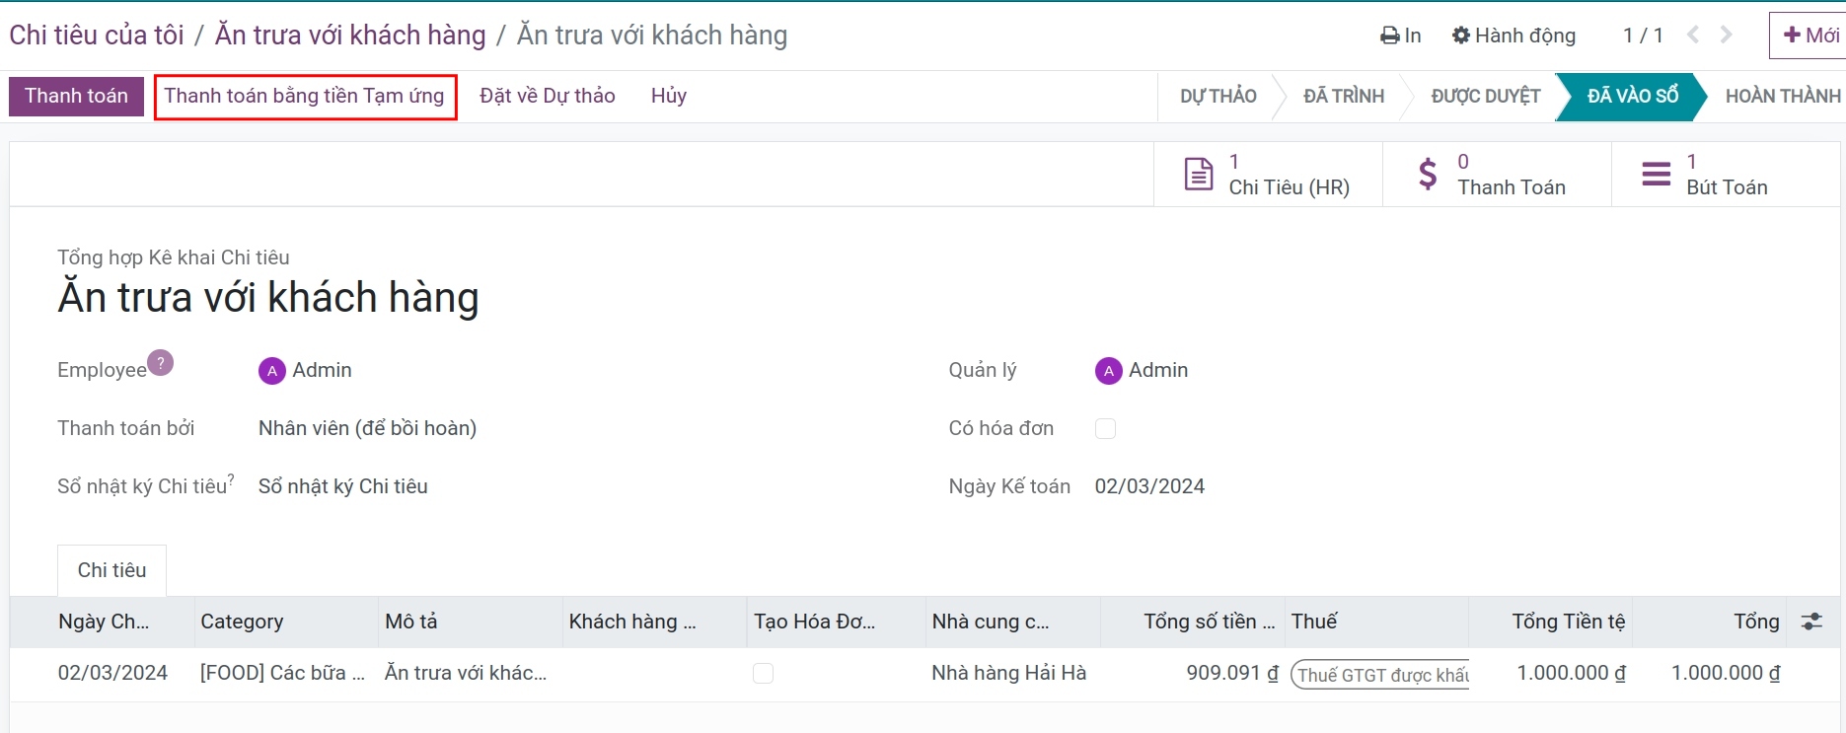The width and height of the screenshot is (1846, 733).
Task: Navigate to Chi tiêu của tôi breadcrumb
Action: pyautogui.click(x=97, y=36)
